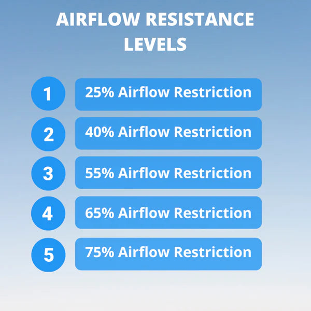Select the 25% Airflow Restriction bar
The height and width of the screenshot is (311, 311).
pyautogui.click(x=168, y=94)
